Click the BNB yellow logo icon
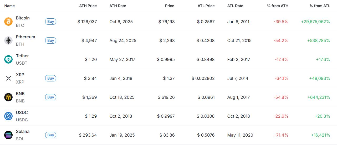Screen dimensions: 337x145 [8, 97]
